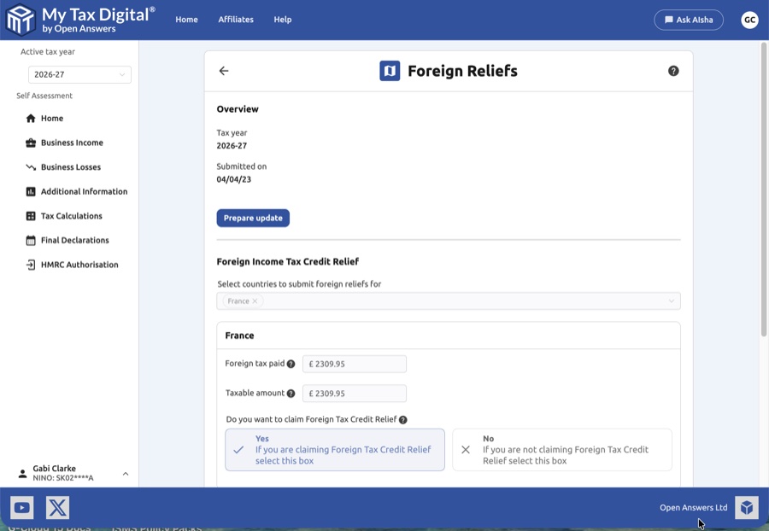Click the Open Answers cube icon

(x=746, y=508)
